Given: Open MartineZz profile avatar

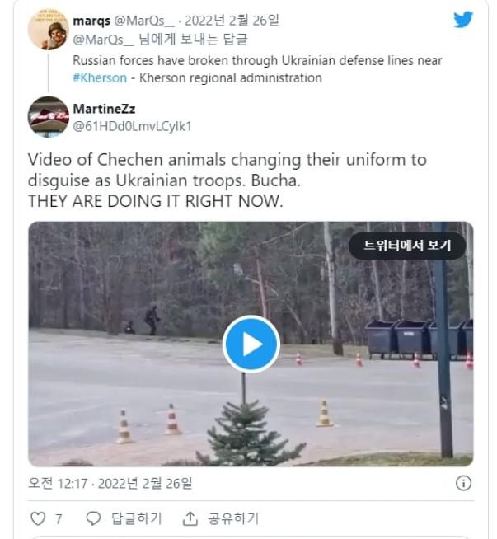Looking at the screenshot, I should click(x=48, y=116).
